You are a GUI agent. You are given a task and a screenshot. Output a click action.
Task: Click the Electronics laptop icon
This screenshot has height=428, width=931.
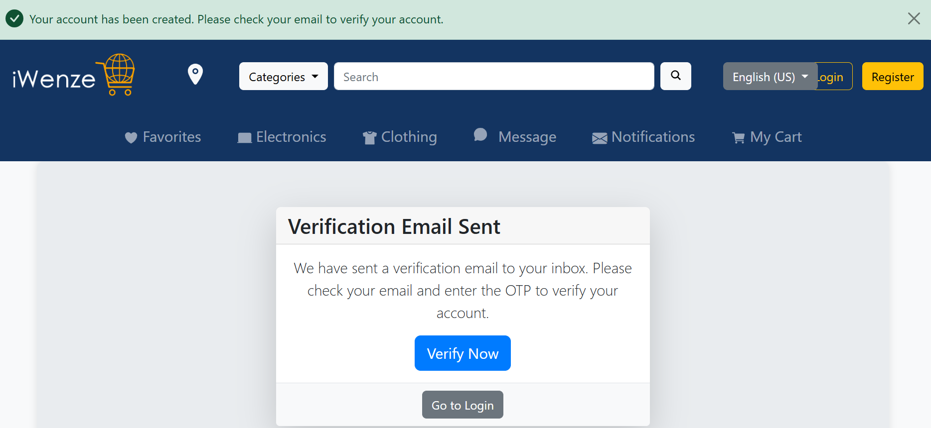(x=244, y=138)
